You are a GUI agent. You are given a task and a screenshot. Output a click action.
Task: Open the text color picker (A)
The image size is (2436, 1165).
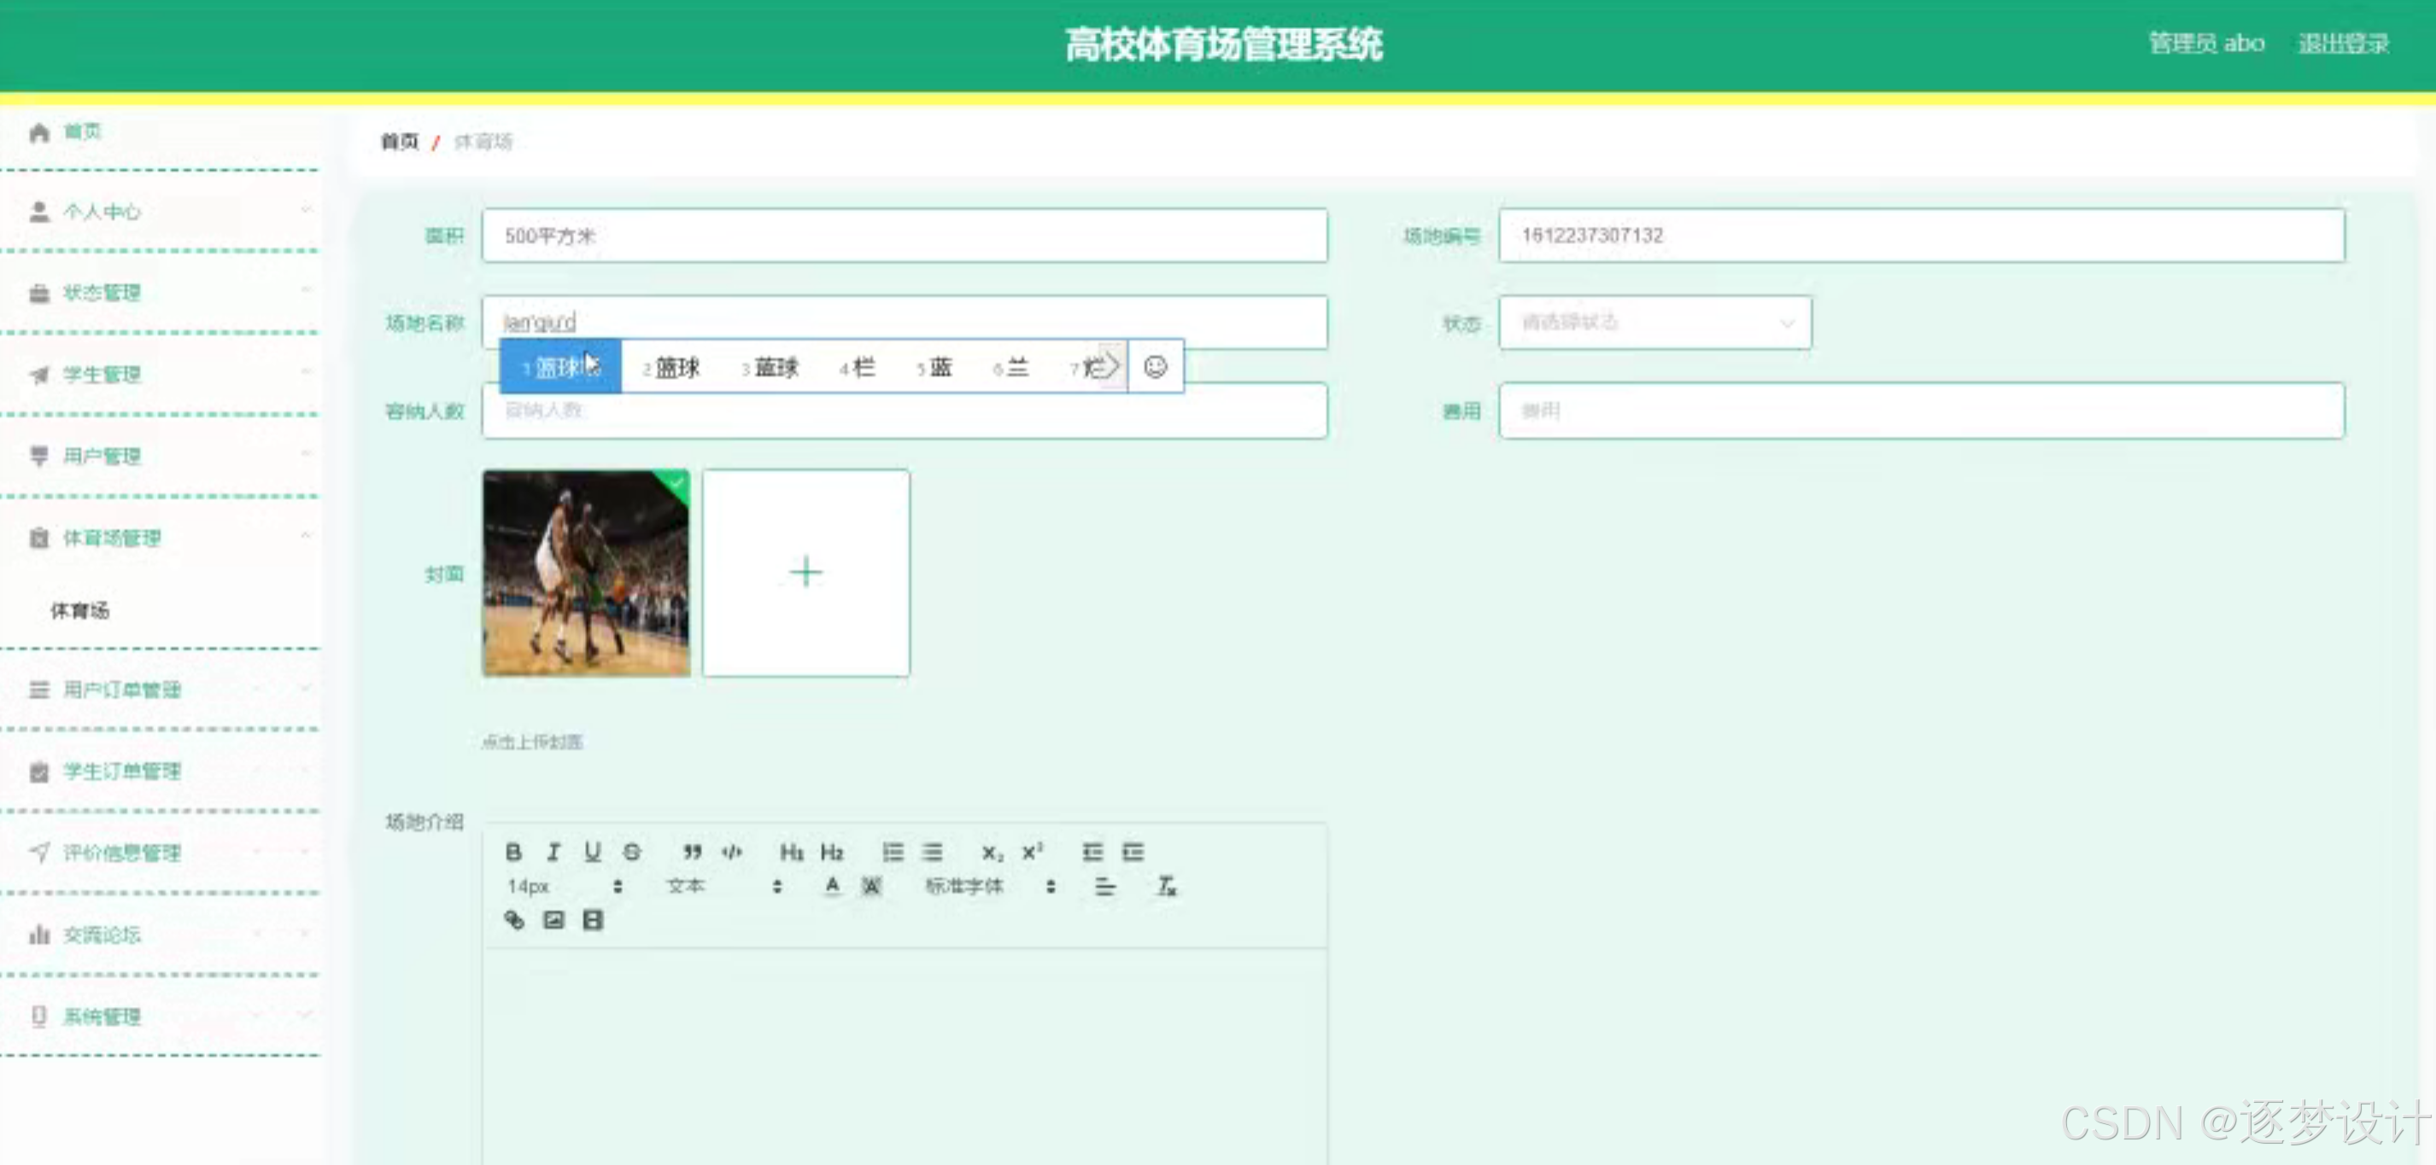[x=831, y=886]
